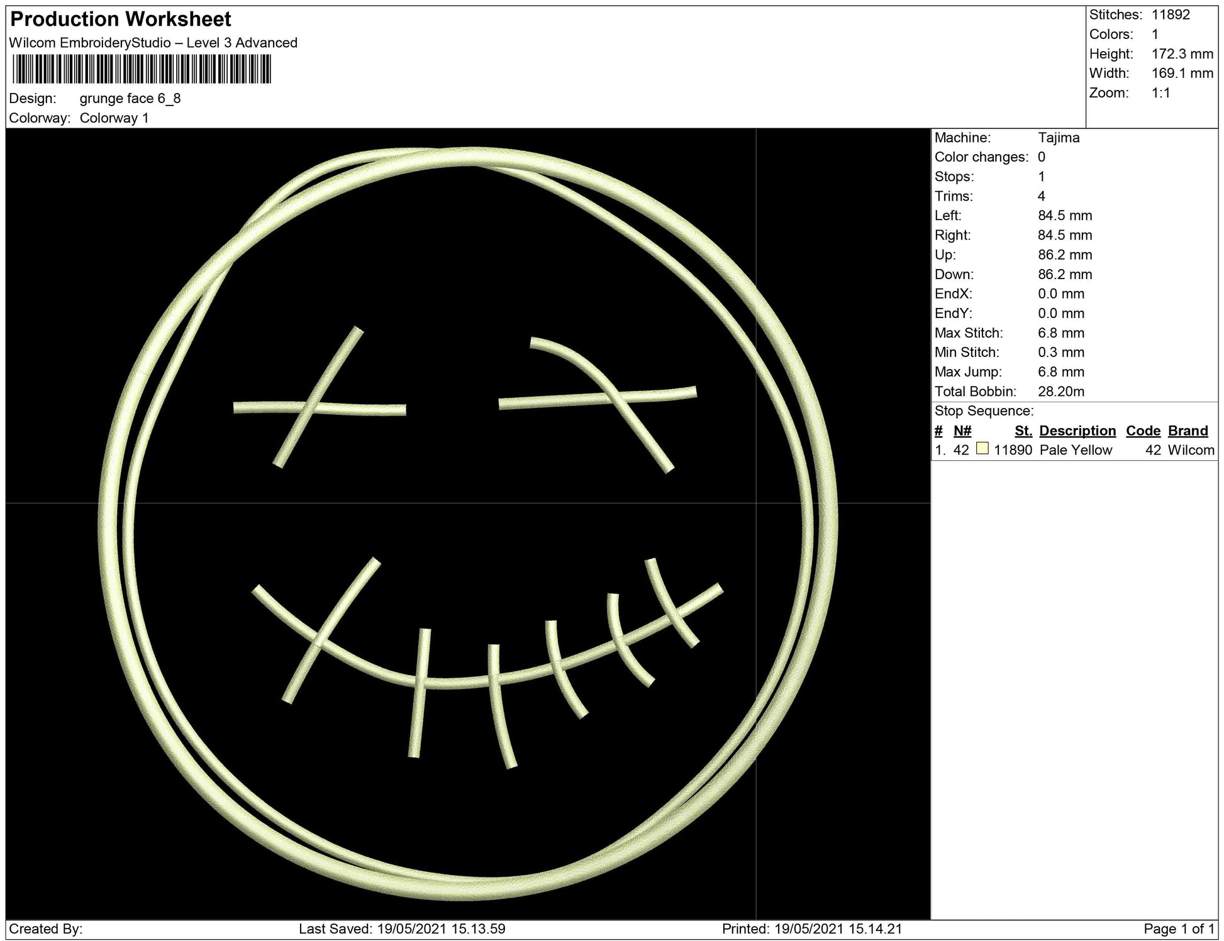Click the Colorway 1 value
Image resolution: width=1224 pixels, height=941 pixels.
pyautogui.click(x=114, y=118)
